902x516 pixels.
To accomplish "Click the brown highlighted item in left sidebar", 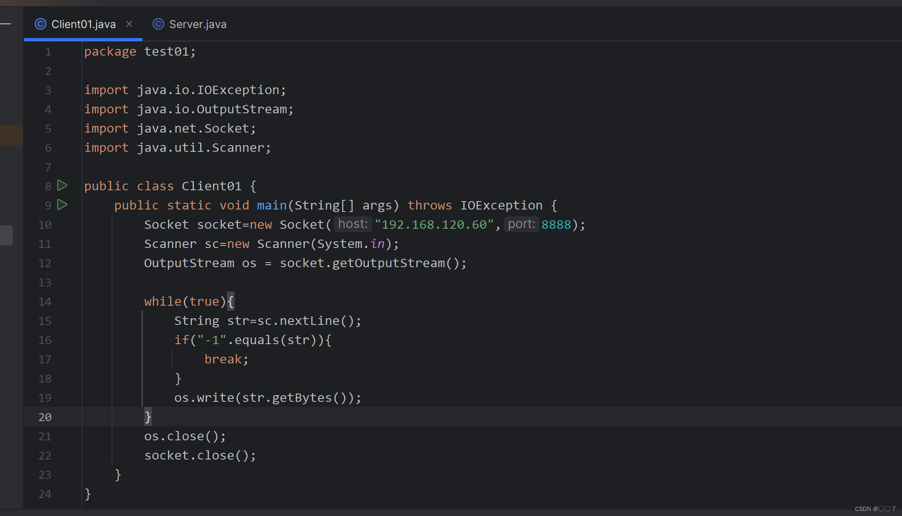I will tap(11, 135).
